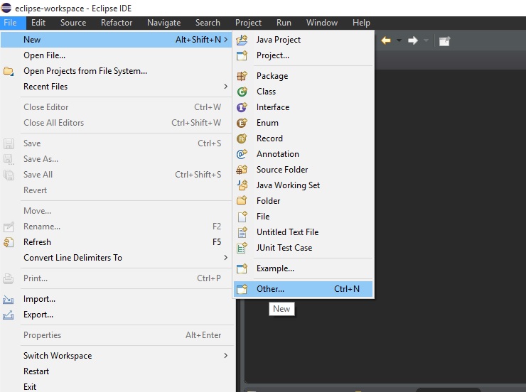Screen dimensions: 526x392
Task: Select Source Folder menu entry
Action: coord(304,170)
